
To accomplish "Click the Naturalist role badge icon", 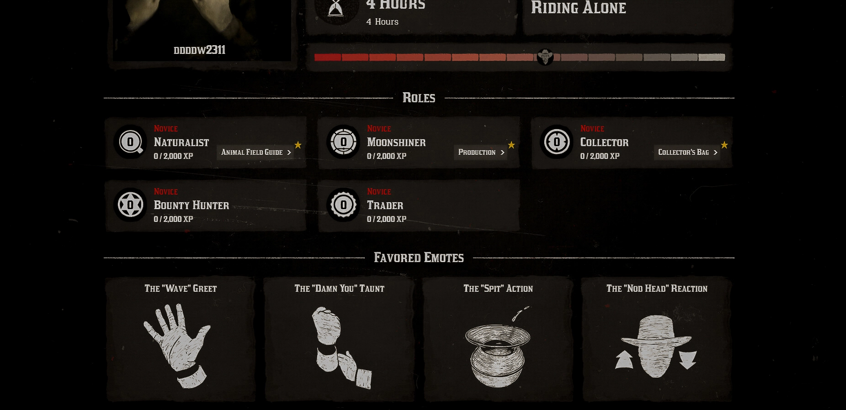I will (x=130, y=142).
